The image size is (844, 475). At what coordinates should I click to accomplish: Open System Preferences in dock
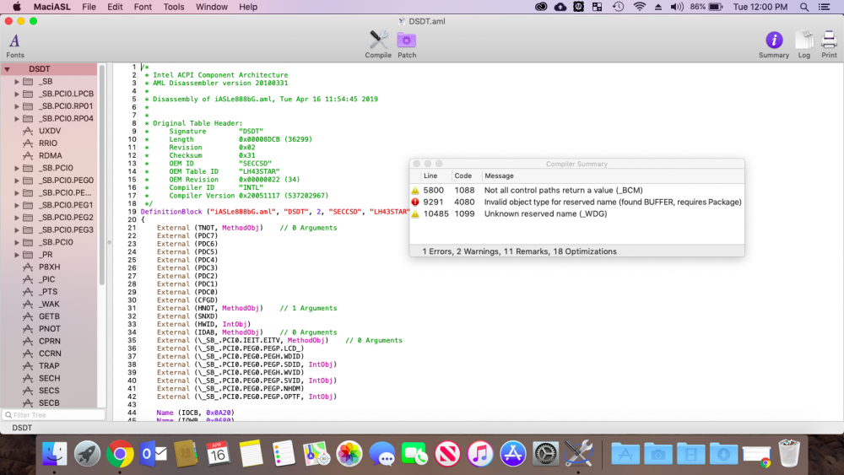tap(546, 454)
